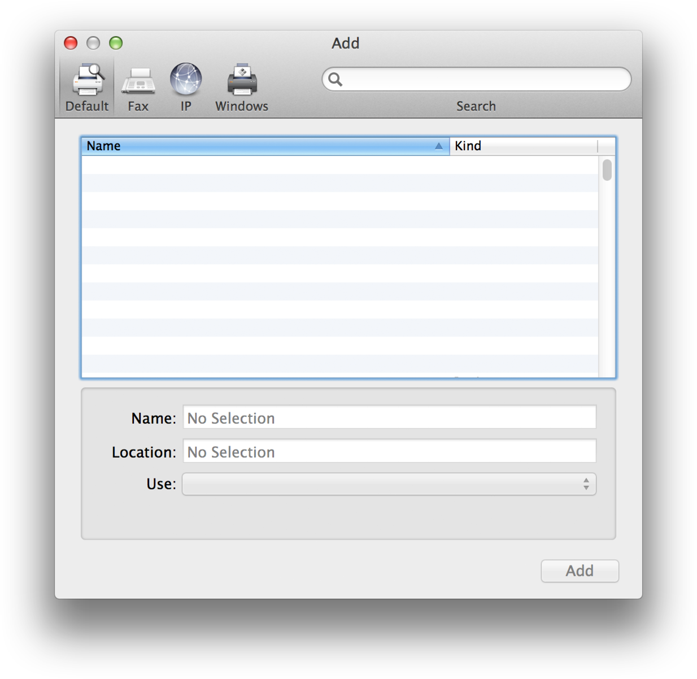Click the magnifying glass search icon

336,80
